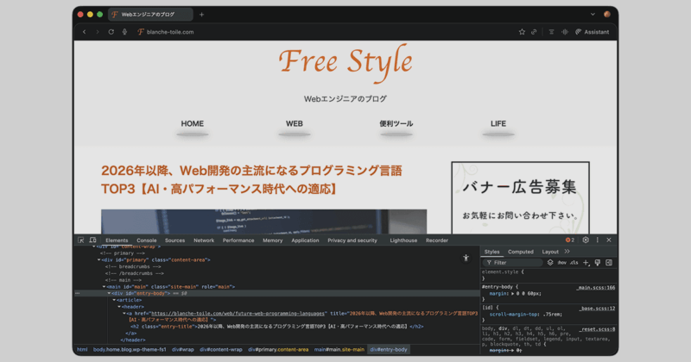Go back to the previous page

[84, 32]
